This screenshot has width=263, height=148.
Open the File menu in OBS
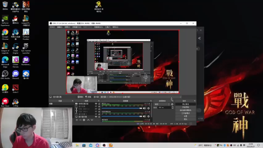52,27
